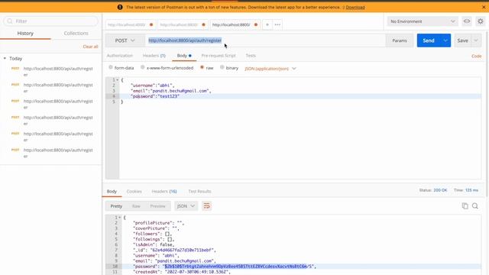Change the JSON (application/json) content type
The height and width of the screenshot is (275, 489).
point(270,68)
